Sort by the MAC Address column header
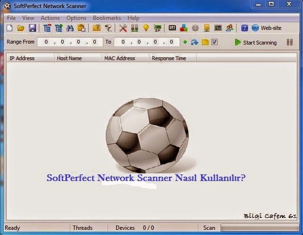303x235 pixels. tap(125, 58)
